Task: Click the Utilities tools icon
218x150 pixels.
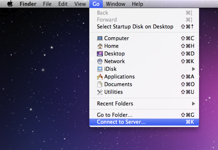Action: pyautogui.click(x=100, y=92)
